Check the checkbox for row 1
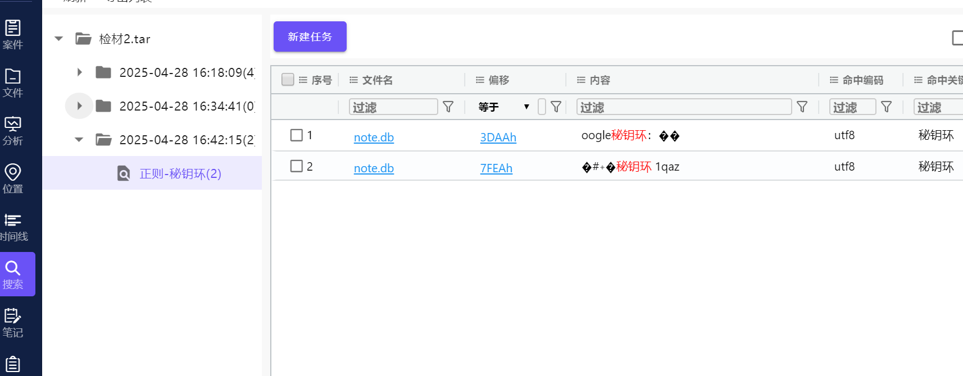The height and width of the screenshot is (376, 963). [x=297, y=135]
